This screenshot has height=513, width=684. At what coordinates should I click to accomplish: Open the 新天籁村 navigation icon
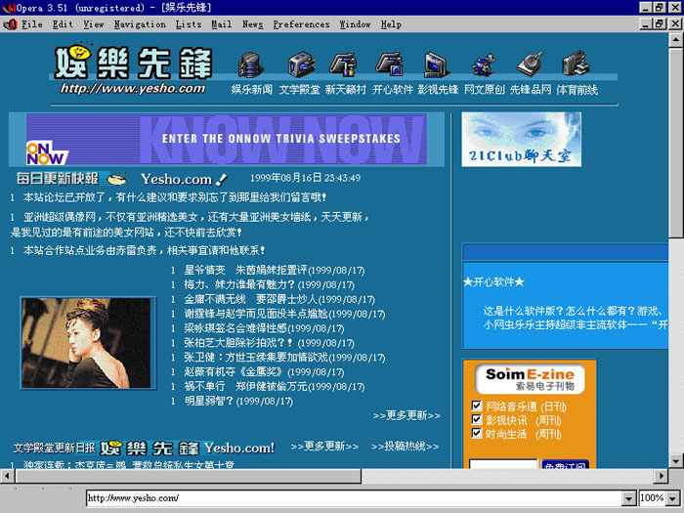pyautogui.click(x=345, y=64)
